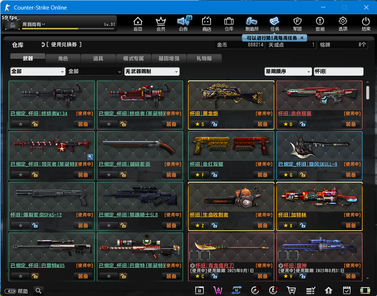Open the first 全部 category dropdown
Viewport: 377px width, 296px height.
coord(38,71)
